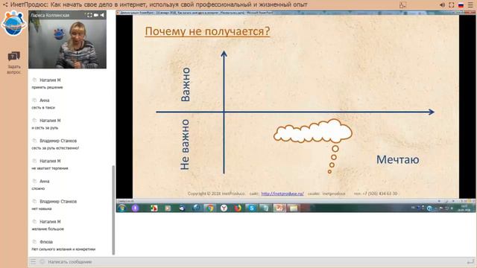Click the folder icon in shared taskbar

click(293, 208)
